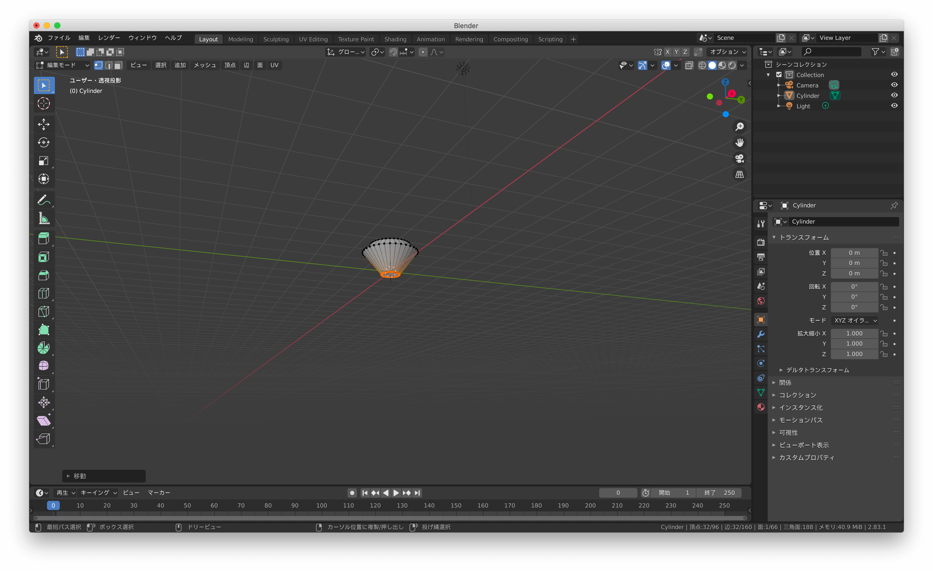This screenshot has height=571, width=933.
Task: Switch perspective/orthographic grid icon
Action: (740, 175)
